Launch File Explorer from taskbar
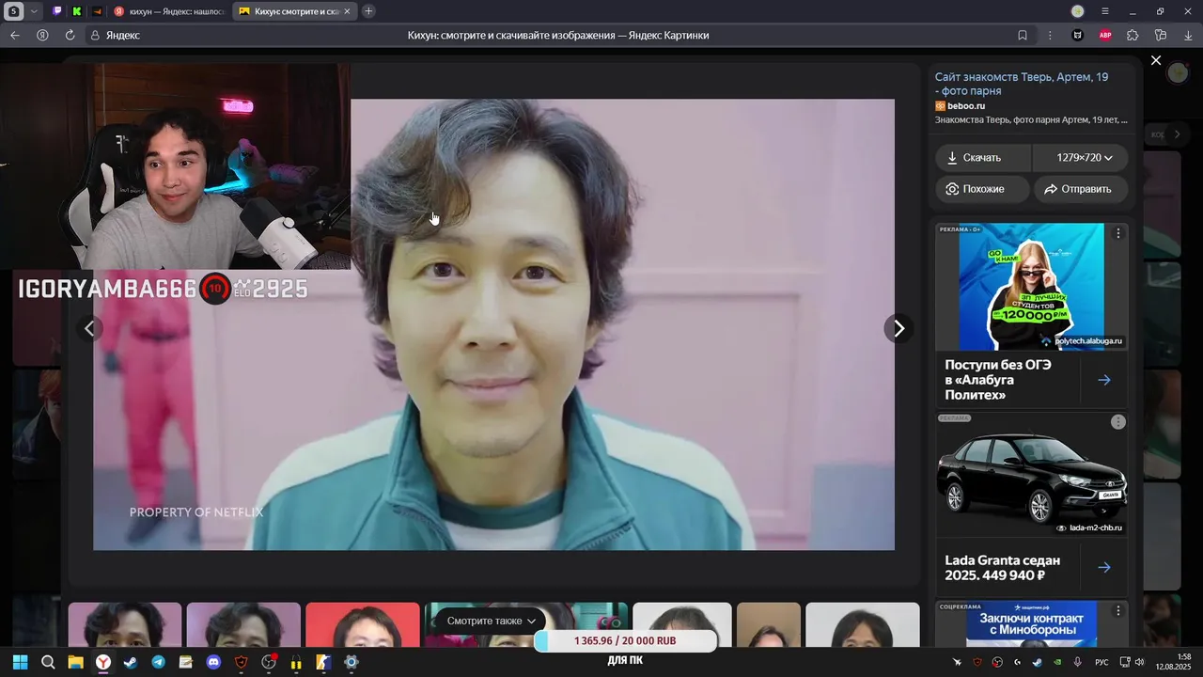Screen dimensions: 1203x677 [x=75, y=662]
